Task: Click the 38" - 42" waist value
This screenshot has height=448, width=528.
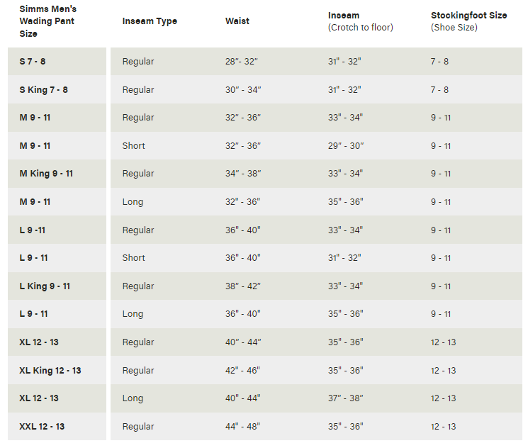Action: (x=243, y=286)
